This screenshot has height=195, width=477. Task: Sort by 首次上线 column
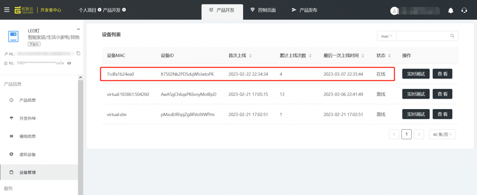click(250, 56)
